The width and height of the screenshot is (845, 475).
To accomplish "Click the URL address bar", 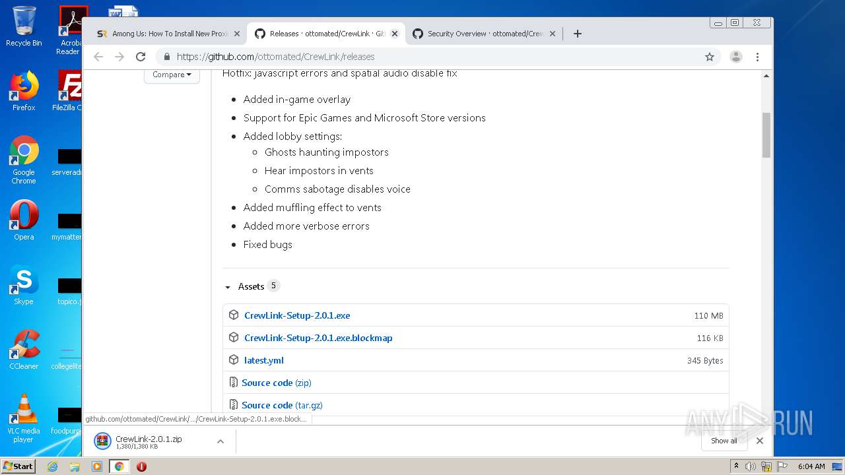I will pyautogui.click(x=436, y=57).
